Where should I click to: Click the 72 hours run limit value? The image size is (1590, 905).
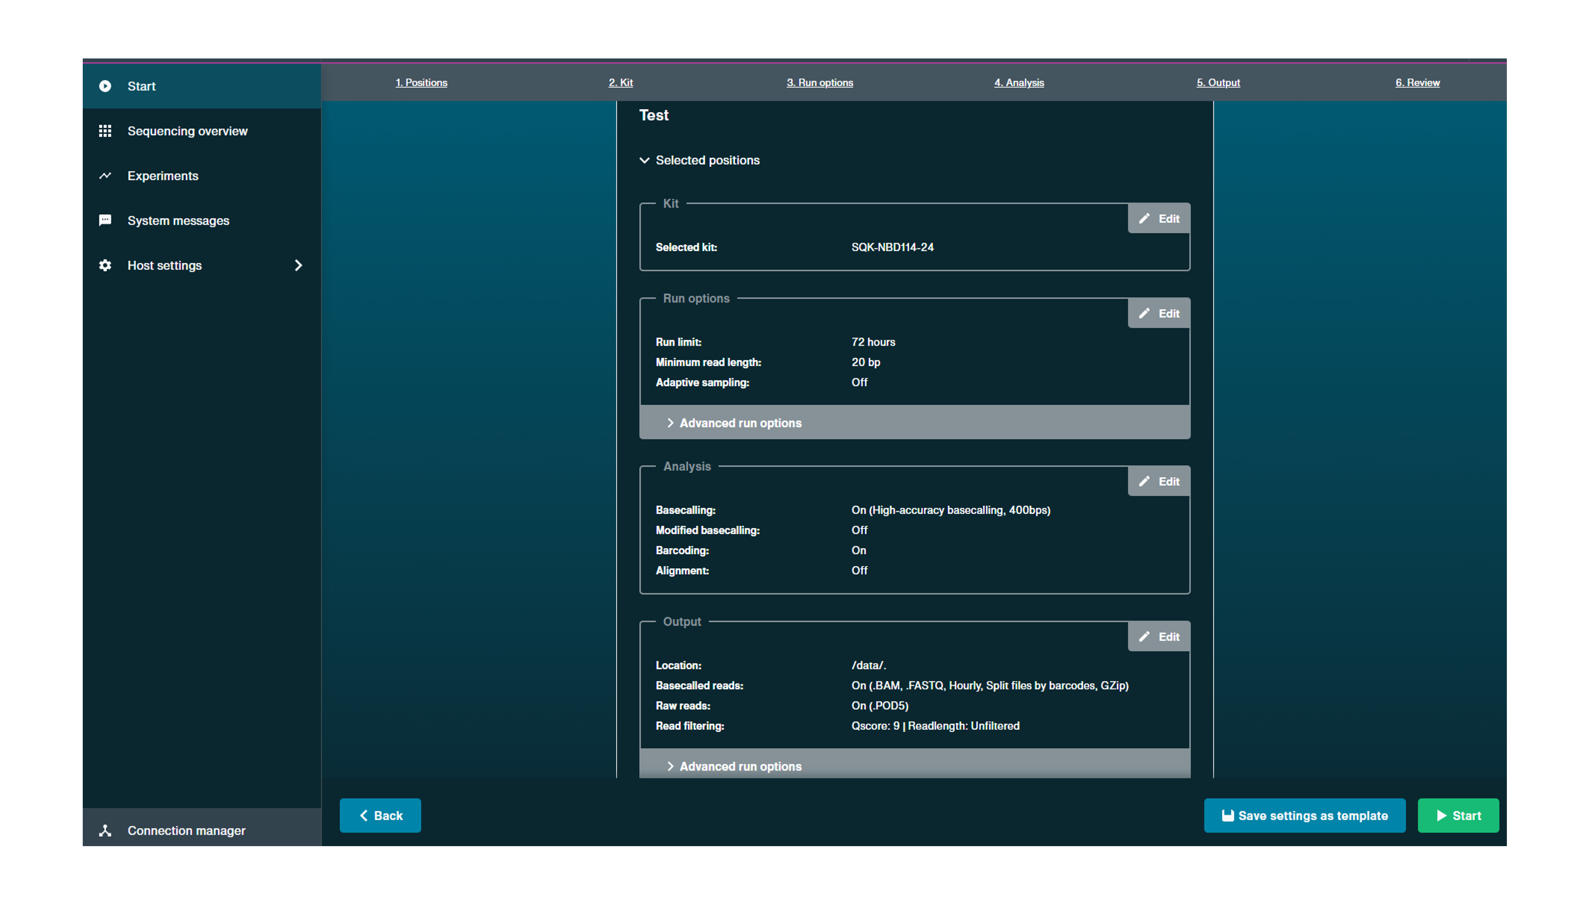873,342
